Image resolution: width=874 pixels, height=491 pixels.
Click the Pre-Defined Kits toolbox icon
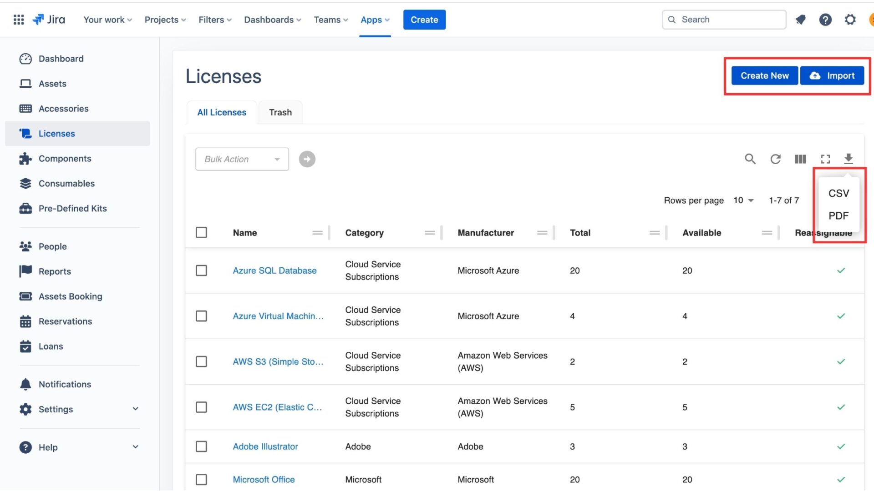25,208
